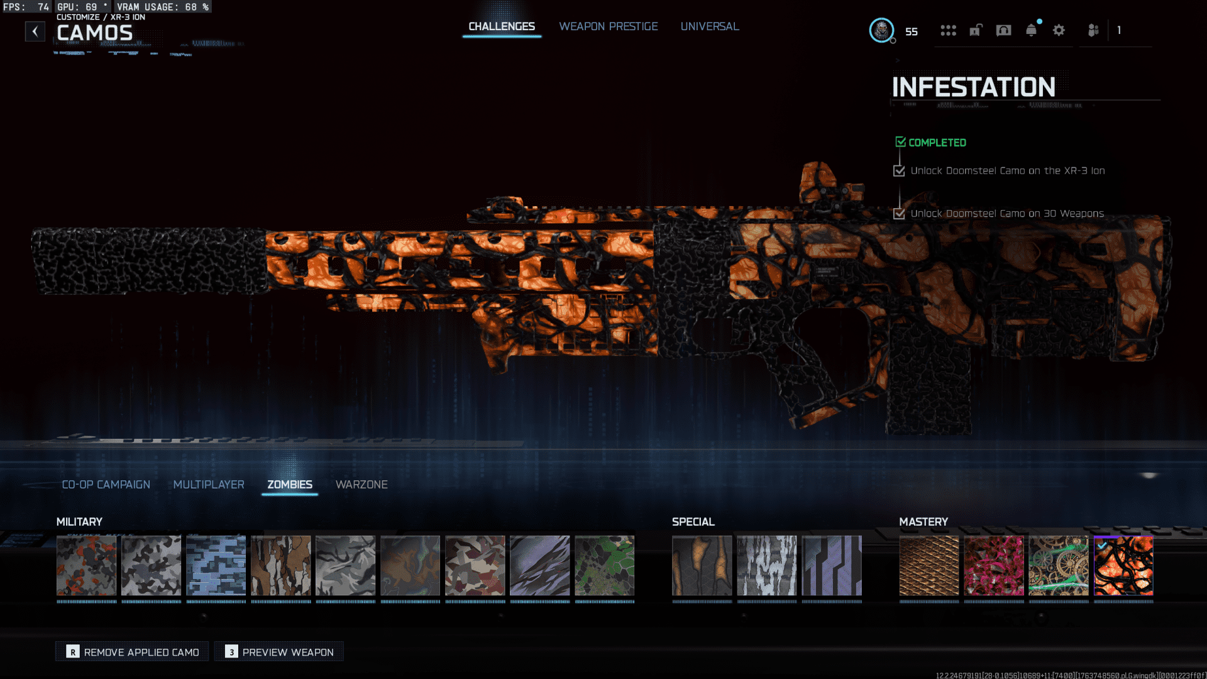Select the blue digital military camo swatch
Image resolution: width=1207 pixels, height=679 pixels.
[x=216, y=565]
